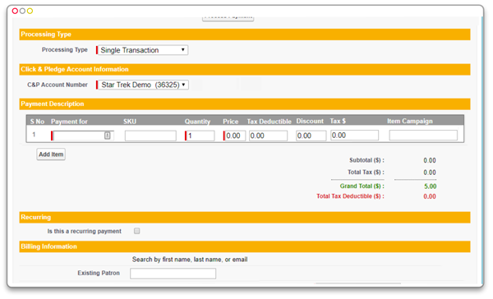This screenshot has width=493, height=299.
Task: Click the Tax Deductible column header
Action: [270, 122]
